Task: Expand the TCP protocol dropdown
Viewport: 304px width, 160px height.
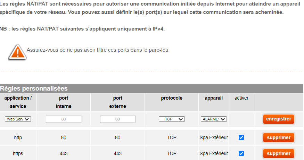Action: tap(172, 119)
